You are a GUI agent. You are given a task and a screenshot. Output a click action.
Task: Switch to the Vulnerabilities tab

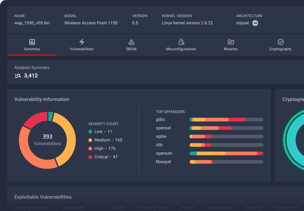tap(81, 45)
